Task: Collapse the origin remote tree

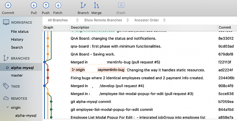Action: (x=7, y=108)
